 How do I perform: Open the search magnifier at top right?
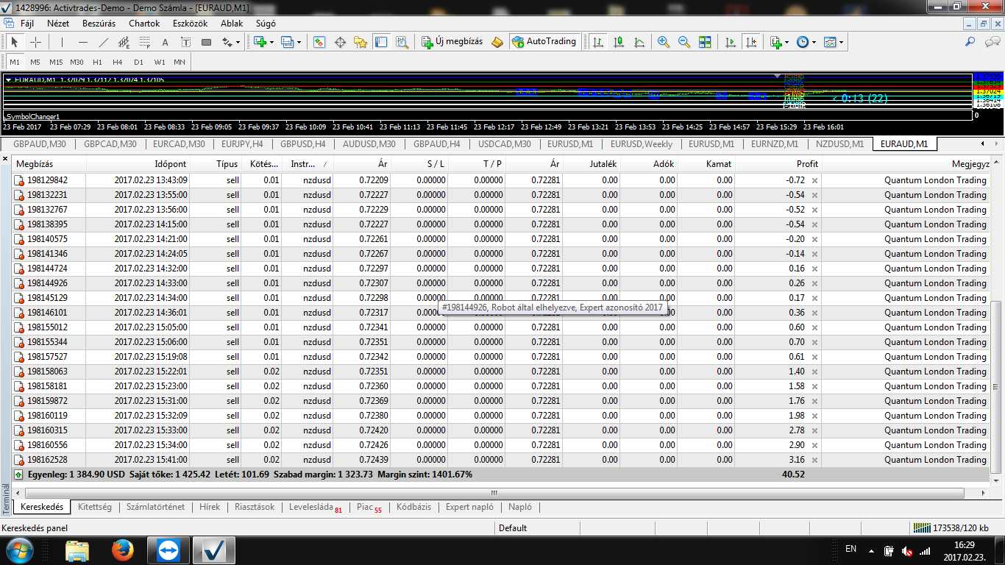pos(970,42)
